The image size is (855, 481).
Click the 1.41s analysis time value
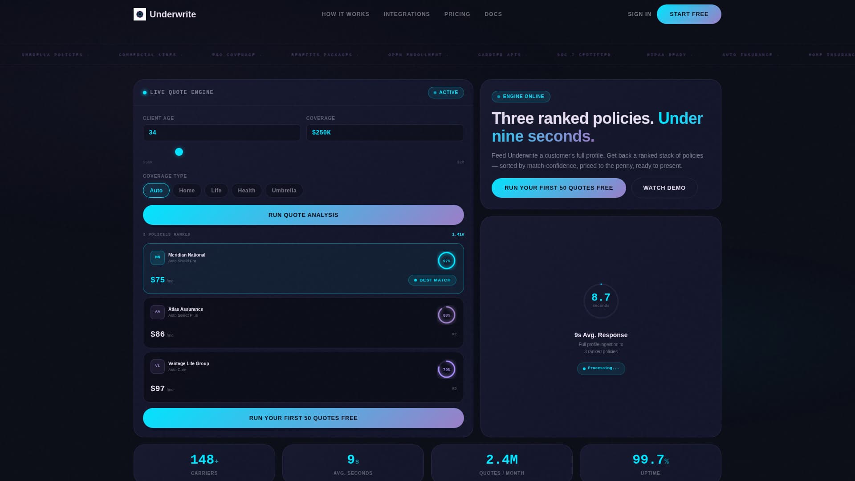[x=458, y=235]
